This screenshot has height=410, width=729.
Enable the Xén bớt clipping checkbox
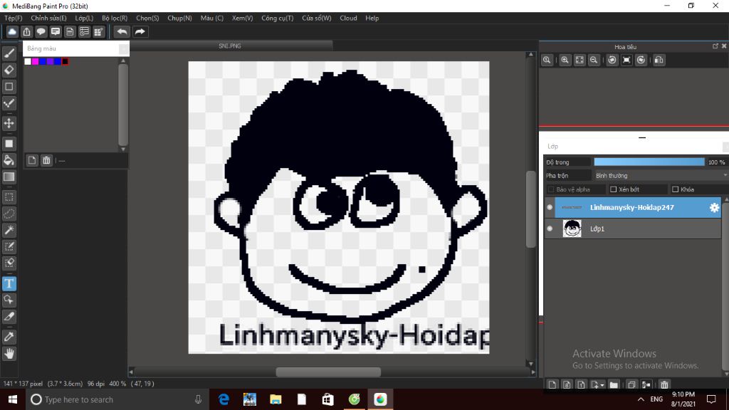613,189
